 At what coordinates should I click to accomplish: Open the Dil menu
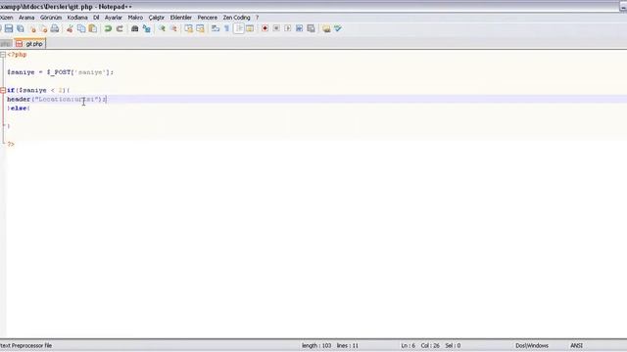coord(96,18)
